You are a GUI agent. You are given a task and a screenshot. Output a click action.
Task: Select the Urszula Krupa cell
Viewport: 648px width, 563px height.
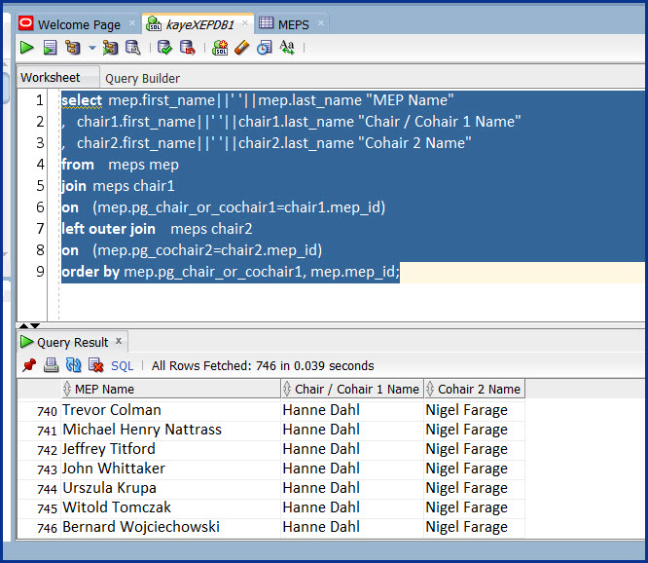[171, 488]
